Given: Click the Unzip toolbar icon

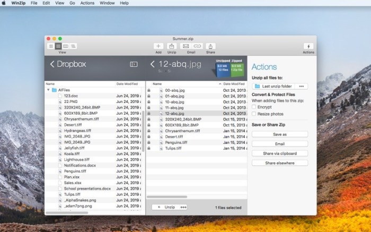Looking at the screenshot, I should pos(172,46).
